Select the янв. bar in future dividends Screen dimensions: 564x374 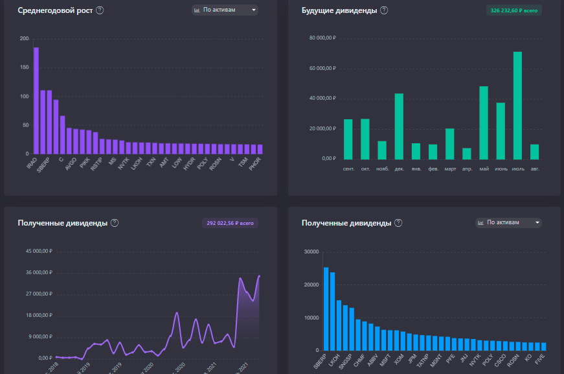click(416, 151)
